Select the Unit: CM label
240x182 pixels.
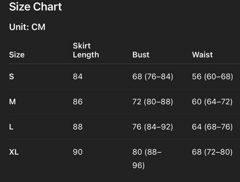tap(28, 28)
